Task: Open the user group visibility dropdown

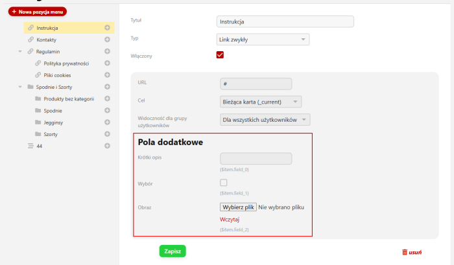Action: [x=265, y=120]
